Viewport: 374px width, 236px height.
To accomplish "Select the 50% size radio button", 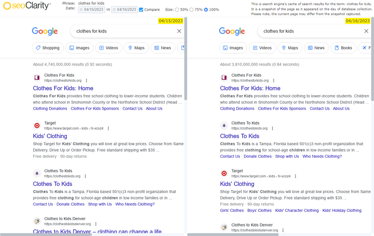I will point(177,9).
